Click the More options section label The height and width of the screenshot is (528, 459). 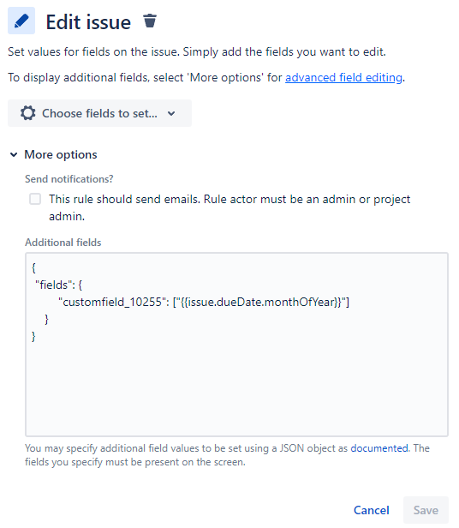coord(61,154)
